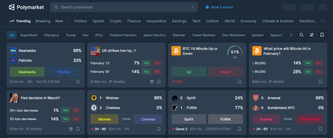The height and width of the screenshot is (138, 333).
Task: Select the All filter chip
Action: click(x=12, y=35)
